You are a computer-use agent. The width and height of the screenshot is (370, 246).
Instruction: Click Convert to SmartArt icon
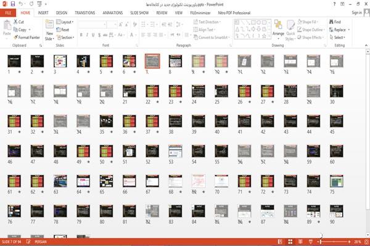(x=195, y=37)
